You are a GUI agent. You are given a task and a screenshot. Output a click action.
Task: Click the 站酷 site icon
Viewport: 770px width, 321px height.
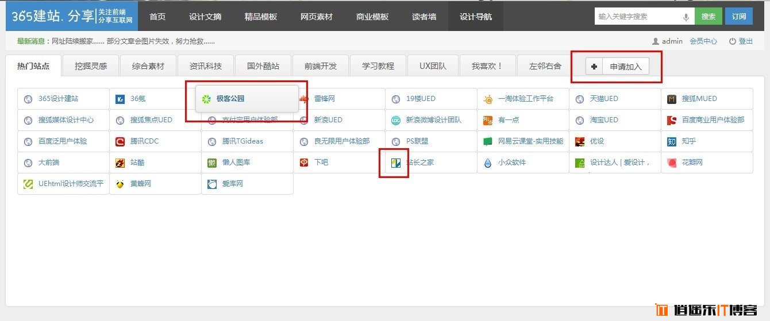[x=120, y=163]
